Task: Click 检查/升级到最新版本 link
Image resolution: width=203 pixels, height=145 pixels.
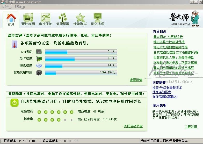Action: [167, 88]
